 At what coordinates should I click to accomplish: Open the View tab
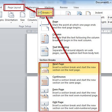[76, 8]
